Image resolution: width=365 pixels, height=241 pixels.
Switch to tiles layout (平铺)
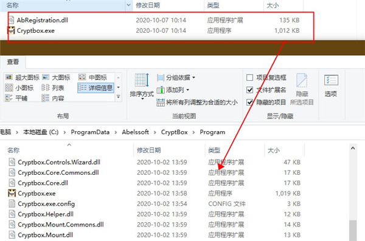click(x=16, y=98)
